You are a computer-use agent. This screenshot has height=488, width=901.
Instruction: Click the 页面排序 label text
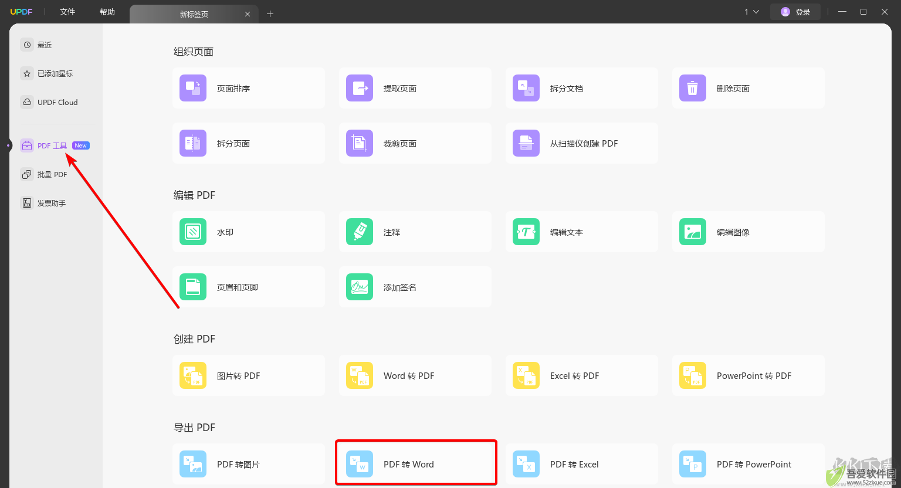(233, 89)
